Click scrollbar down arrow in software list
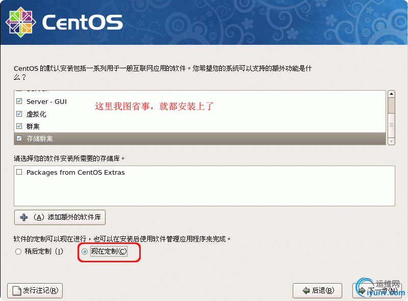This screenshot has height=301, width=408. coord(391,141)
